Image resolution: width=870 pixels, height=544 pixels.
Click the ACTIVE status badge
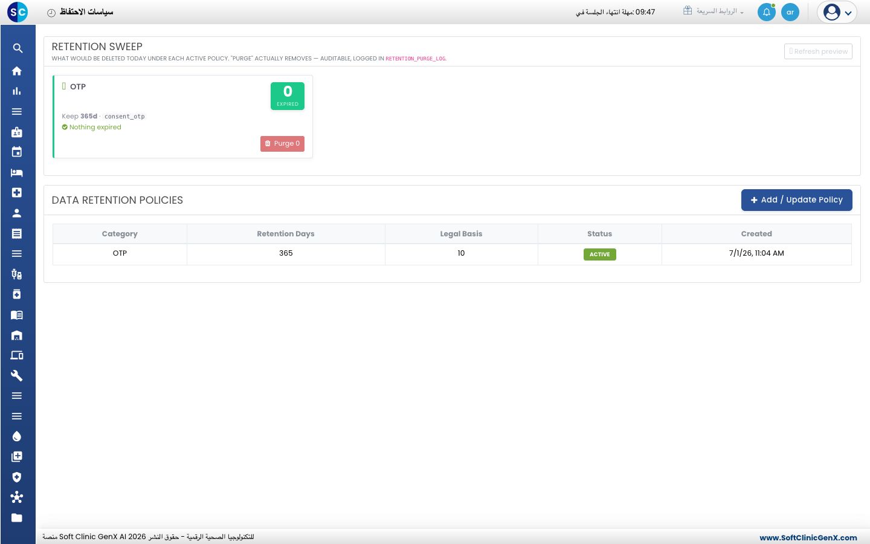[600, 254]
